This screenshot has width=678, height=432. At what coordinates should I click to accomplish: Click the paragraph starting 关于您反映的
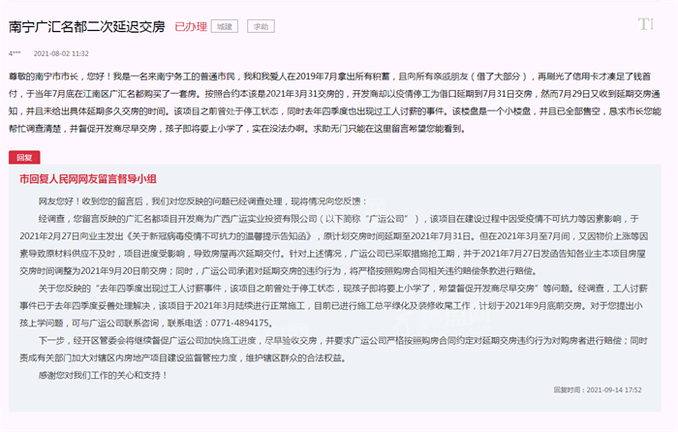pos(333,306)
